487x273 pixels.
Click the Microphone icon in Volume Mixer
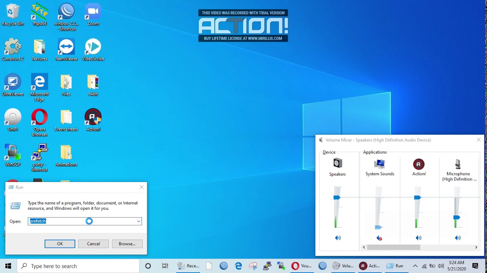click(x=458, y=164)
